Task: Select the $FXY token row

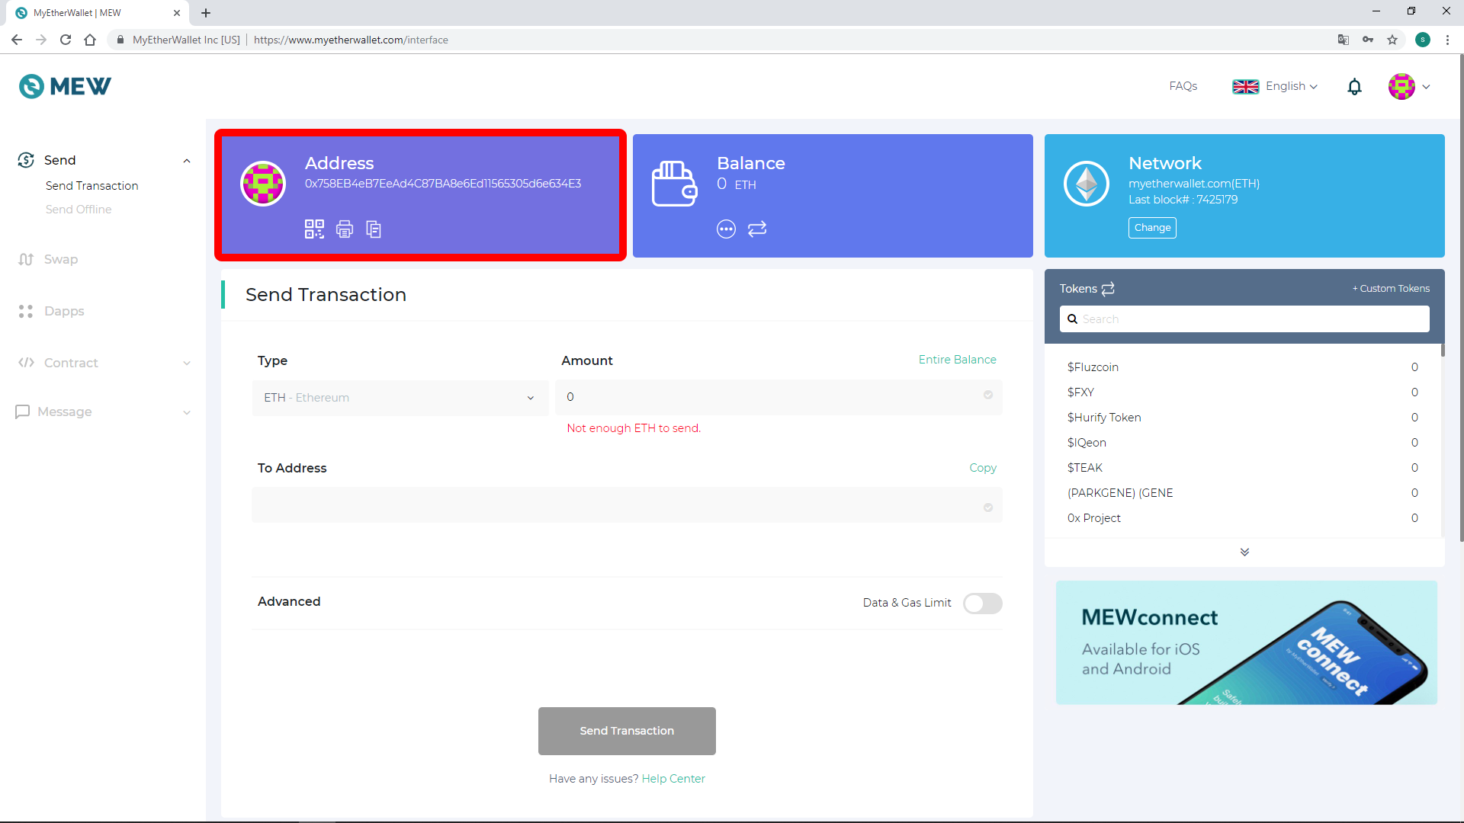Action: (x=1243, y=392)
